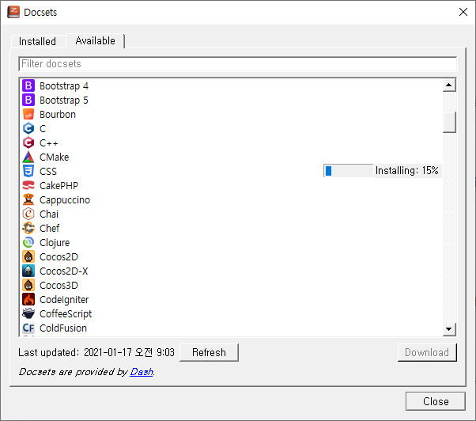
Task: Switch to the Installed tab
Action: click(x=38, y=41)
